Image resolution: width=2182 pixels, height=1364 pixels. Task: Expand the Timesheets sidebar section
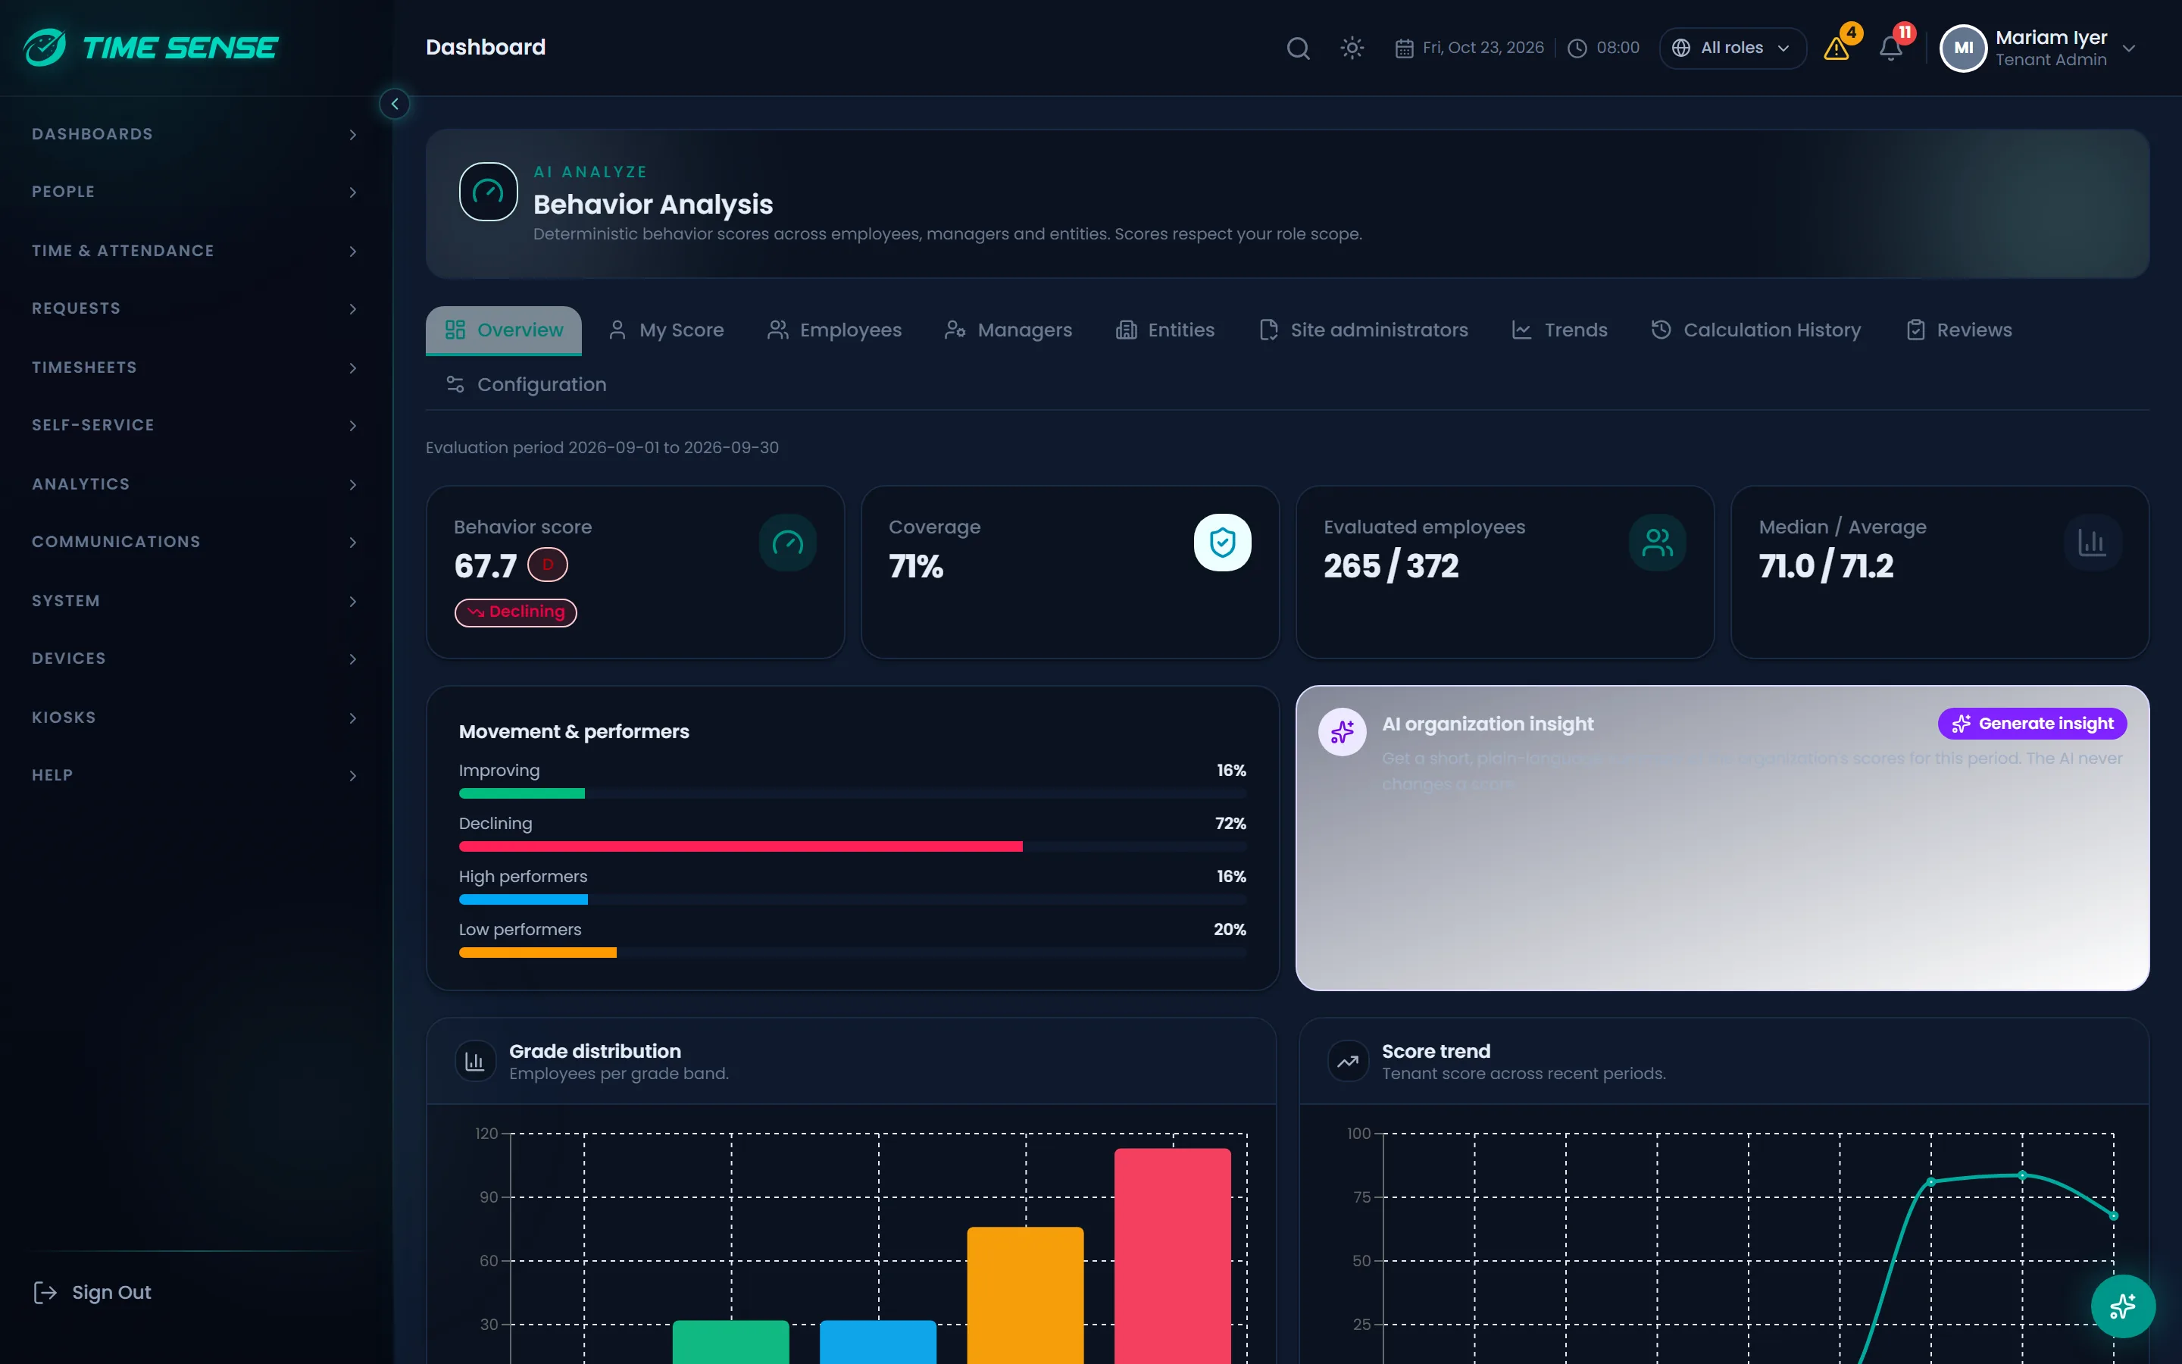195,368
